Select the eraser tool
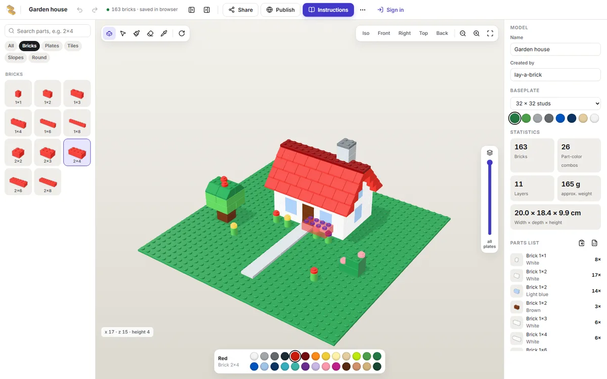The height and width of the screenshot is (379, 607). click(150, 33)
